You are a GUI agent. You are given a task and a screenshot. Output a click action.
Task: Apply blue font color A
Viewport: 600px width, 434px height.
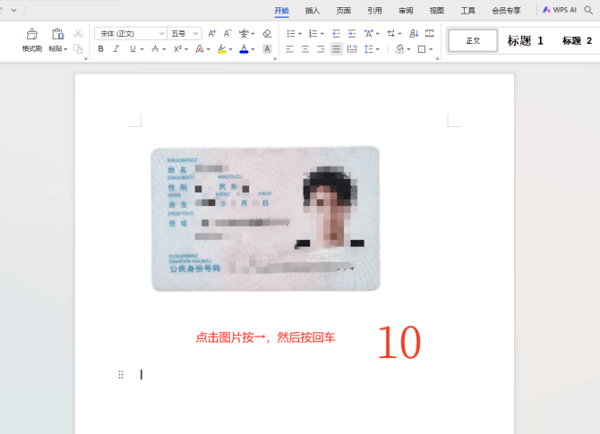[244, 49]
